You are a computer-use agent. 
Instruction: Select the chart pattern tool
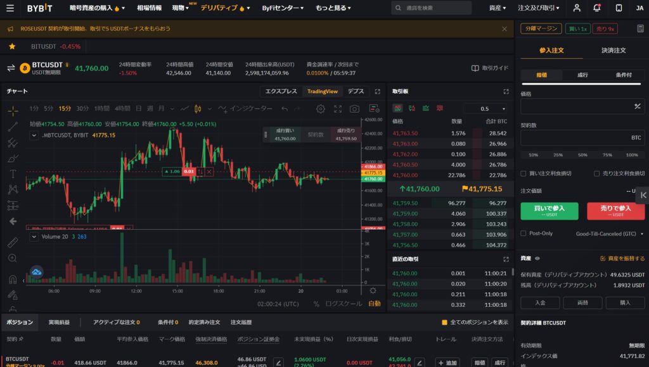pyautogui.click(x=13, y=189)
